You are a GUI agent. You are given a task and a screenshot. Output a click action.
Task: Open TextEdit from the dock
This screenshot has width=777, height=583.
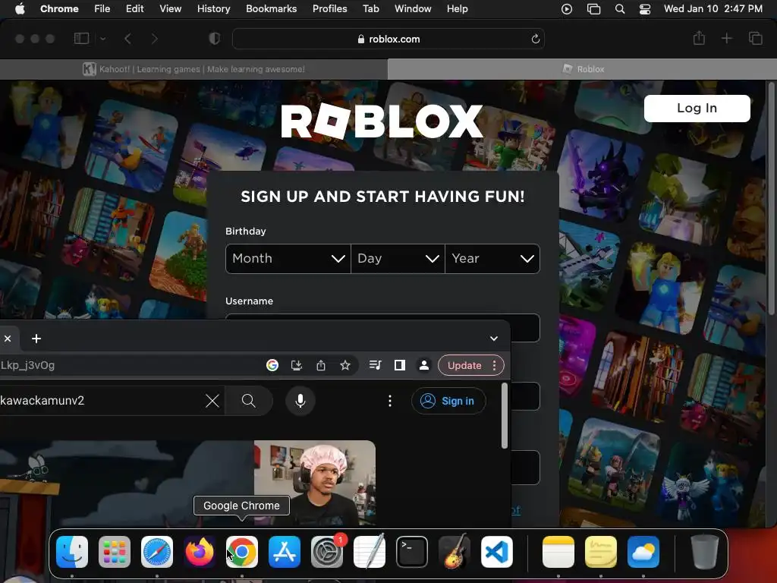tap(370, 551)
